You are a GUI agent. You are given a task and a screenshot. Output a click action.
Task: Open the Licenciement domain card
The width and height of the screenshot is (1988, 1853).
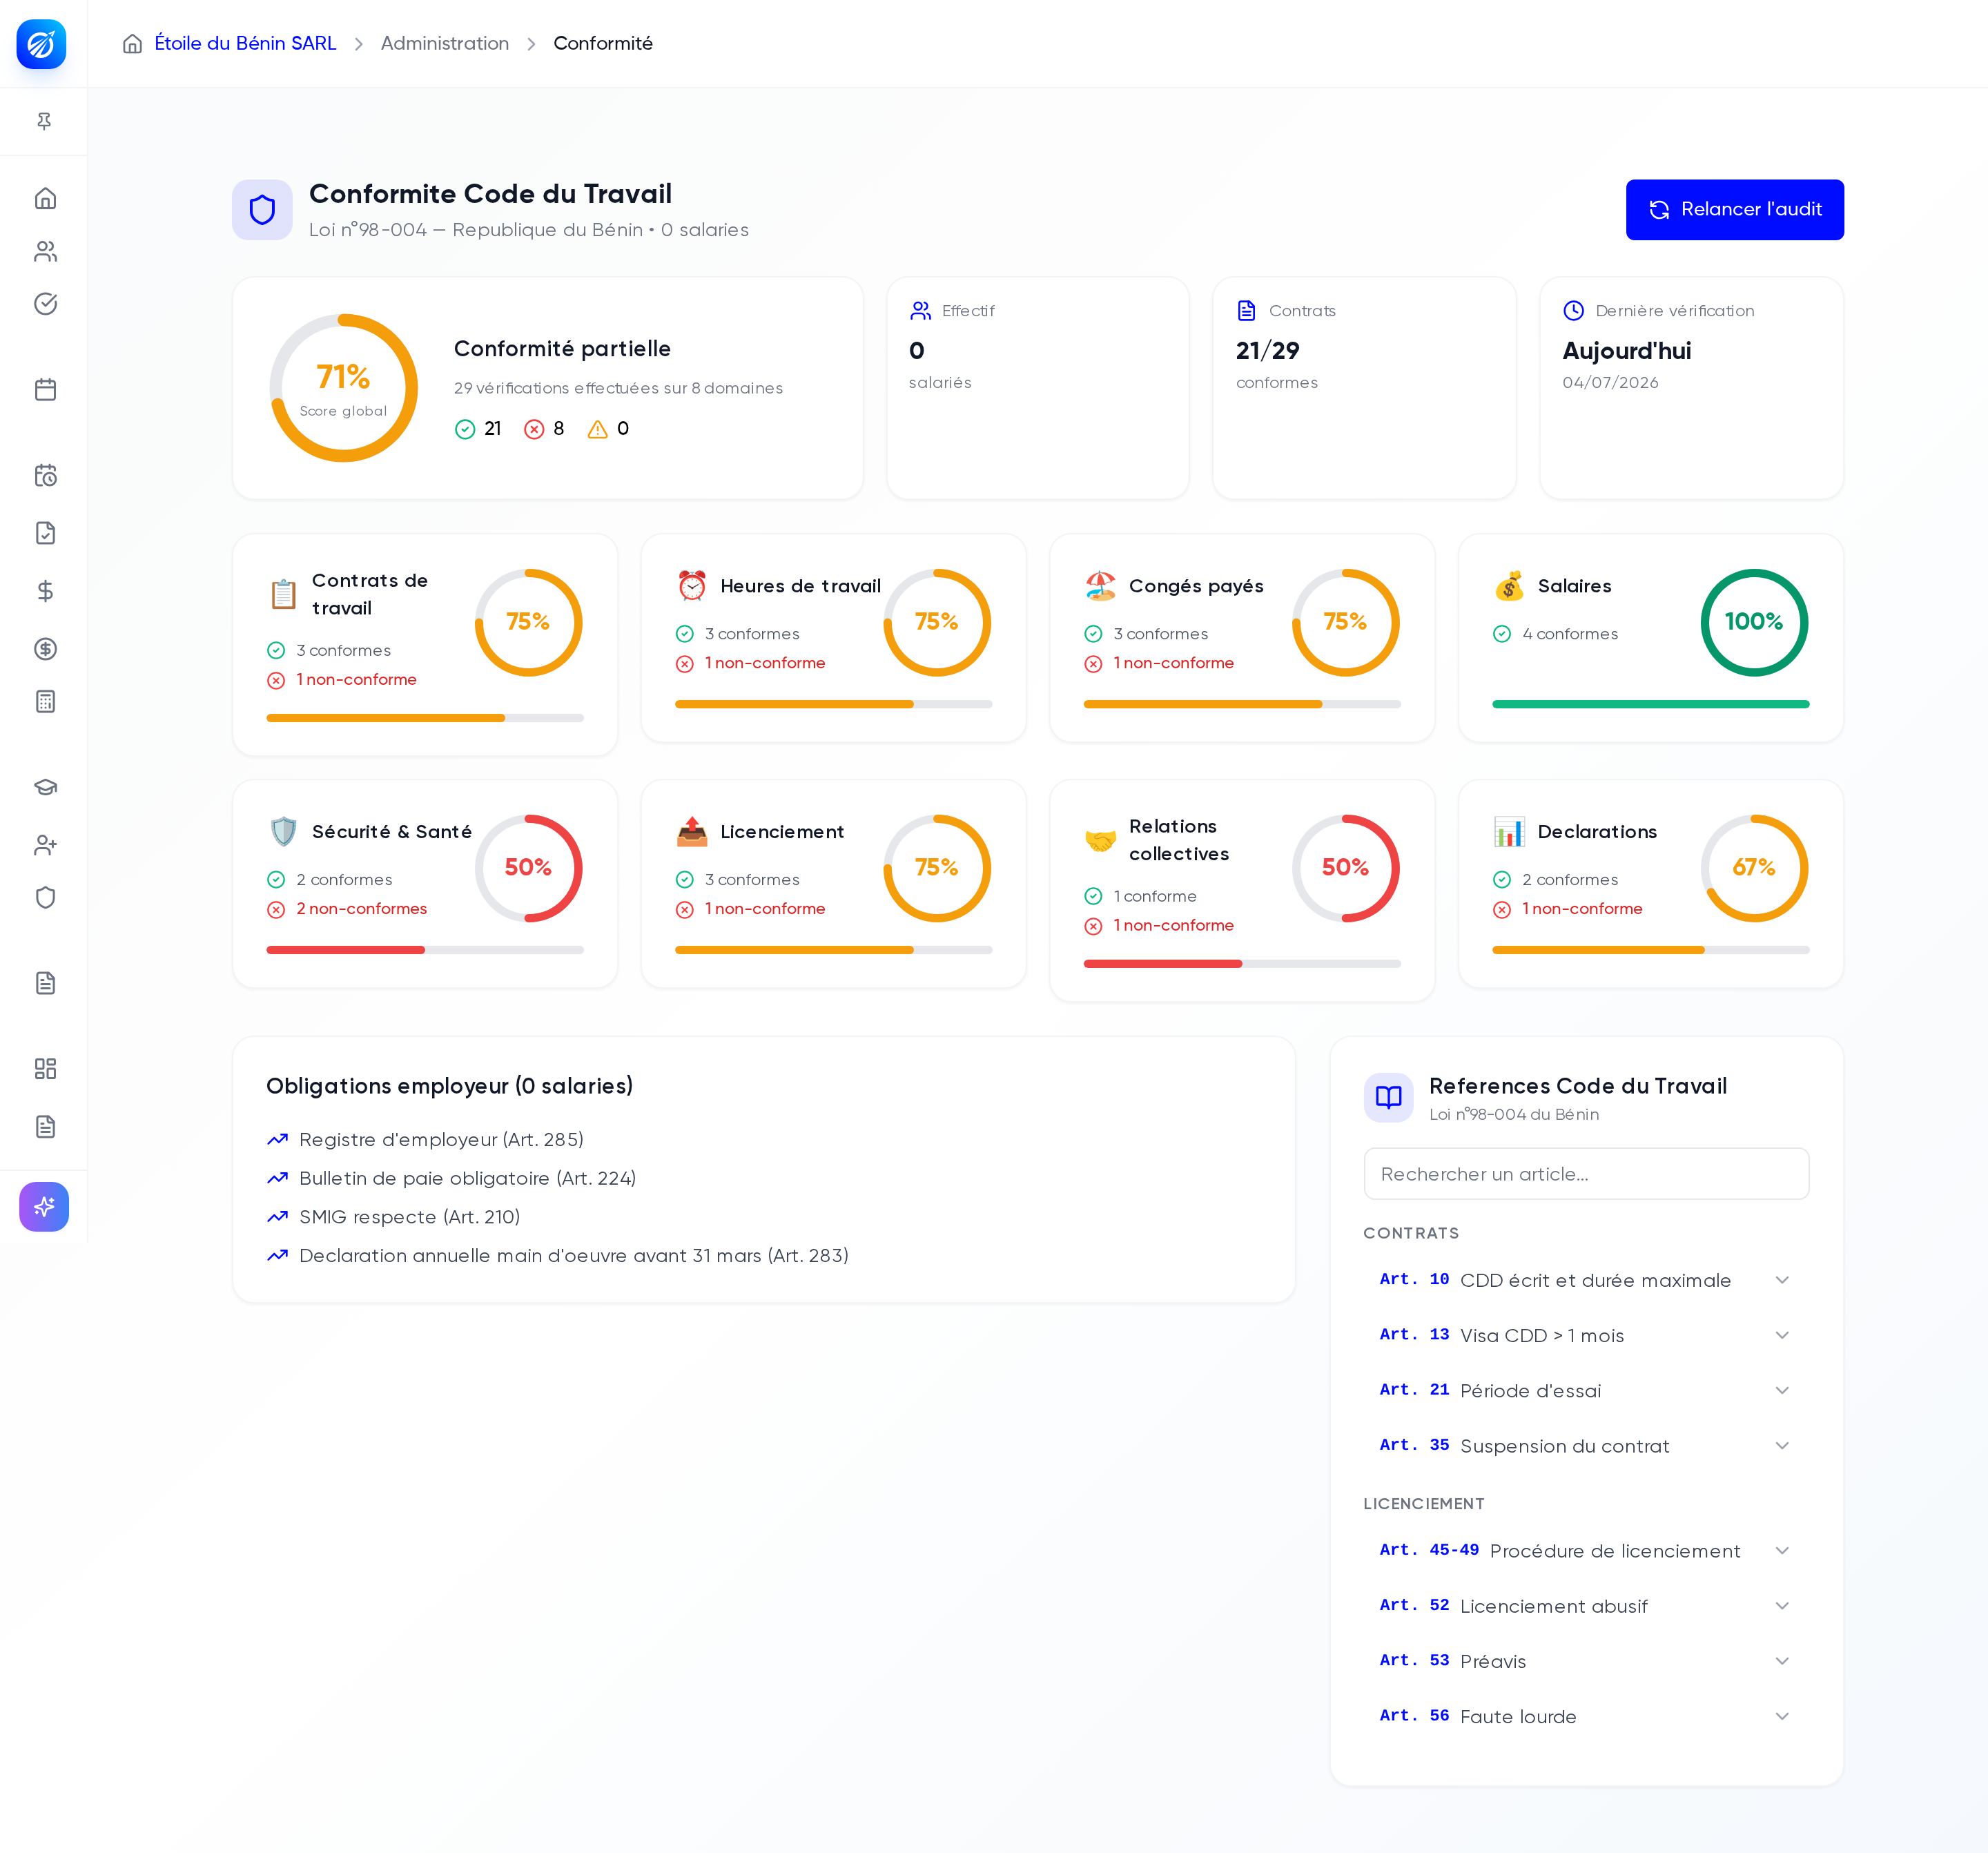(x=833, y=884)
